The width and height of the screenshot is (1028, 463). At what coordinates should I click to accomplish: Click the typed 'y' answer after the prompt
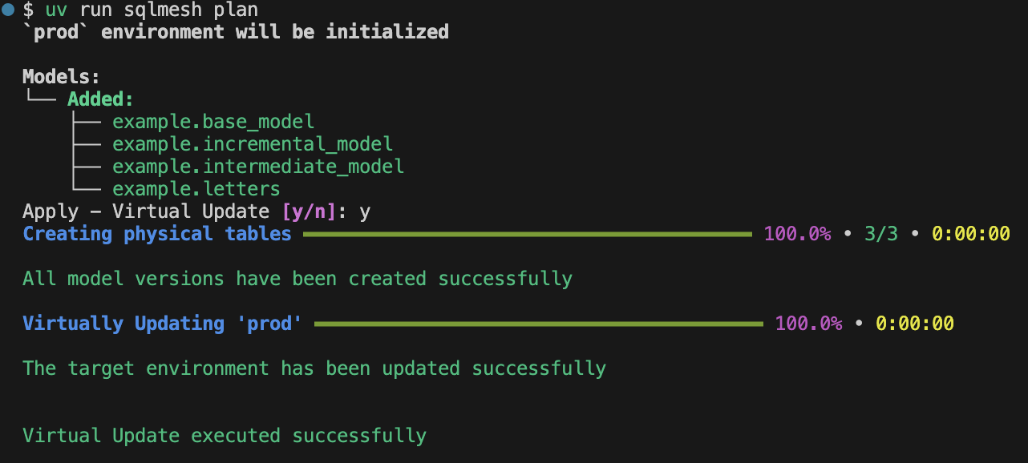365,213
